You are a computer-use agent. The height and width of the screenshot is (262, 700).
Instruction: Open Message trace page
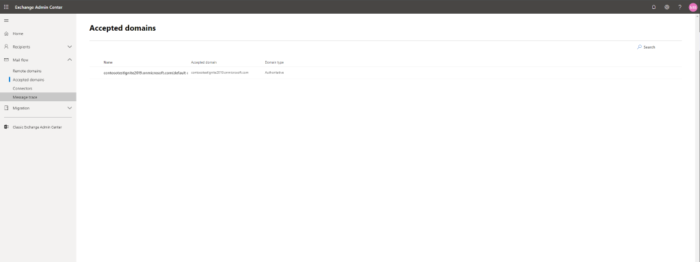coord(25,97)
